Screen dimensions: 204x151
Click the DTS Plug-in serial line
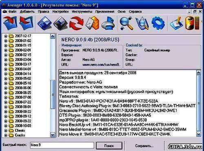(x=105, y=115)
